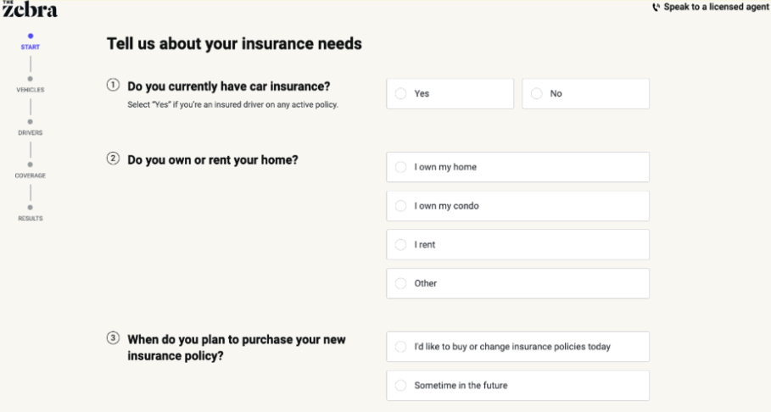The height and width of the screenshot is (412, 771).
Task: Go to the VEHICLES step label
Action: (31, 90)
